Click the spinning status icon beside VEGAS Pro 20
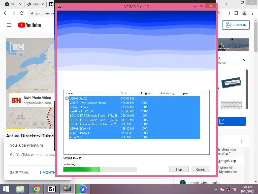 click(x=67, y=98)
